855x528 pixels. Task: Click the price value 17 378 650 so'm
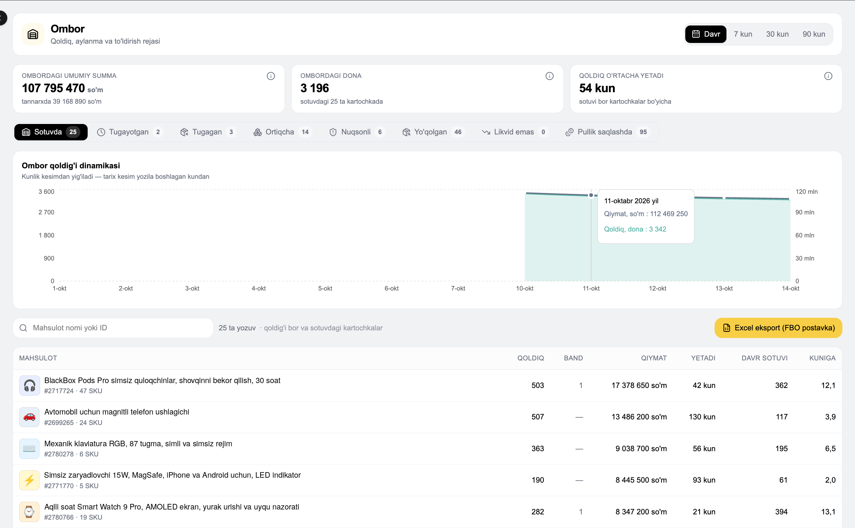click(x=639, y=386)
